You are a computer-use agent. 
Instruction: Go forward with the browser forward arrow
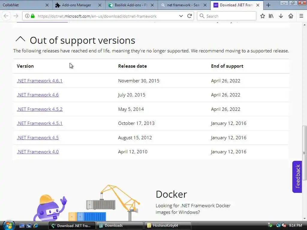[x=16, y=16]
